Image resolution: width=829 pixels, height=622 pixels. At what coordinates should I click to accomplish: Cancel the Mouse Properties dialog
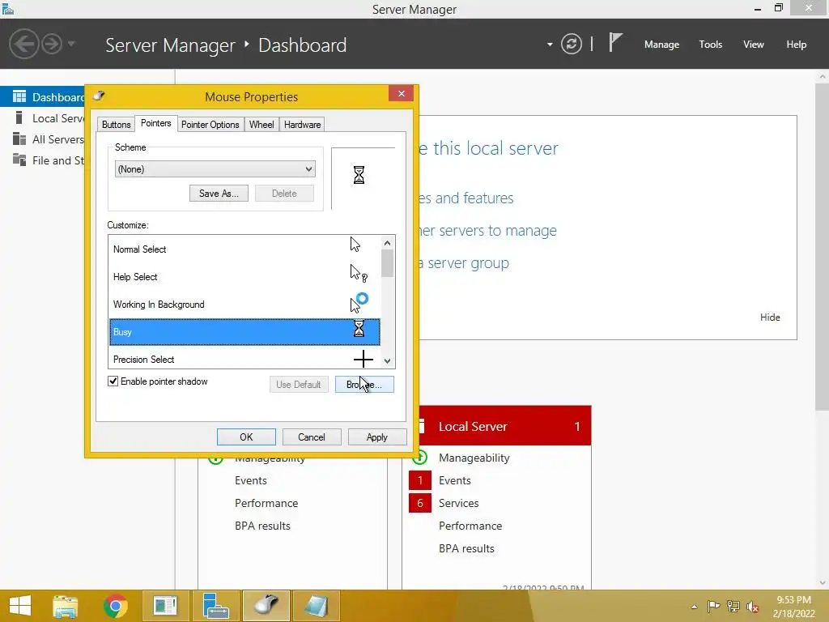click(x=312, y=437)
